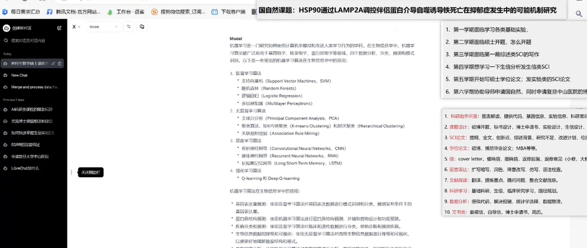Image resolution: width=587 pixels, height=248 pixels.
Task: Click the Logistic Regression list item
Action: tap(272, 95)
